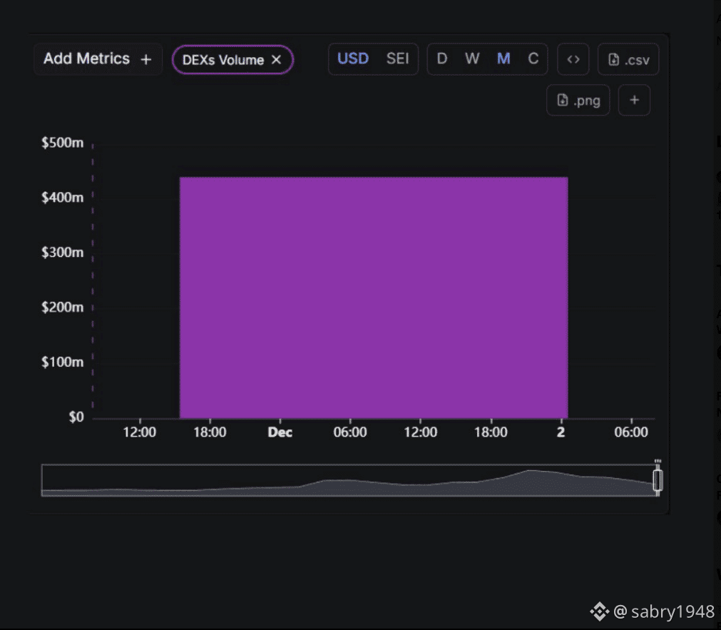The image size is (721, 630).
Task: Select daily D interval
Action: point(442,59)
